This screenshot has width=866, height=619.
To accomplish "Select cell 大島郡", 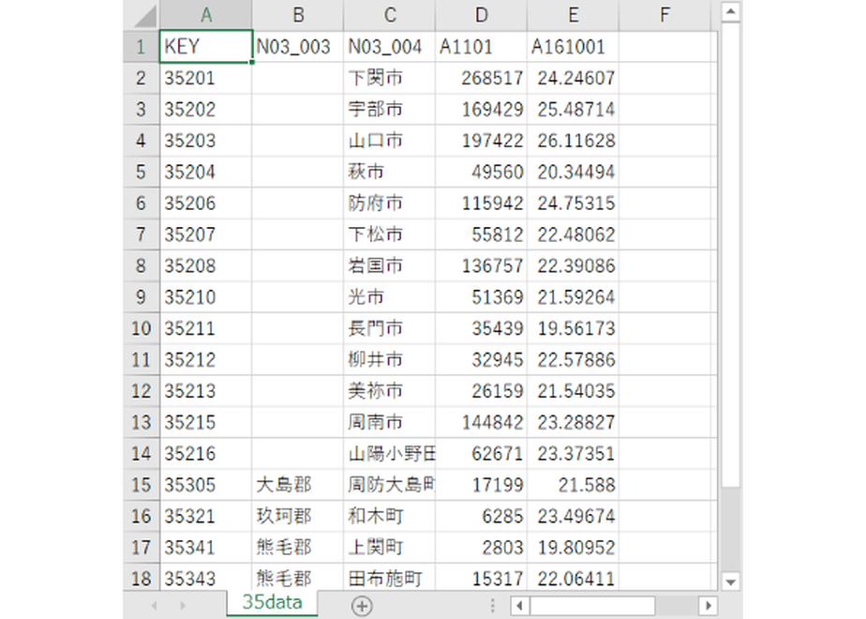I will click(x=298, y=485).
